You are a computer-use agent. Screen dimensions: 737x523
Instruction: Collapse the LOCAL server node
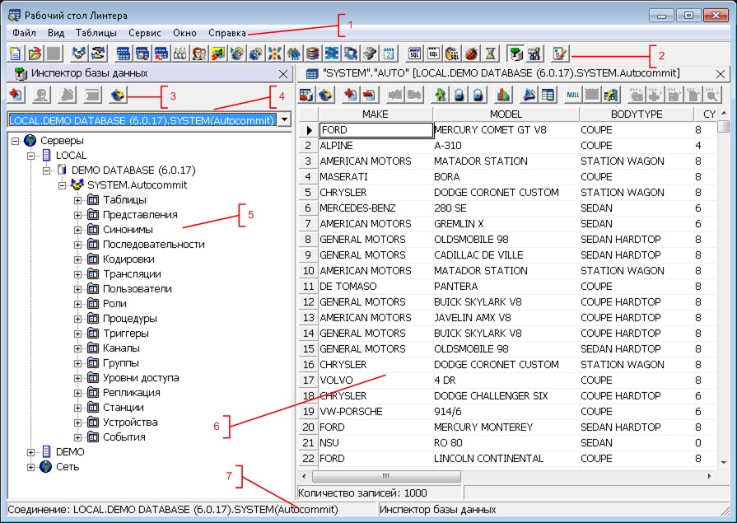30,156
